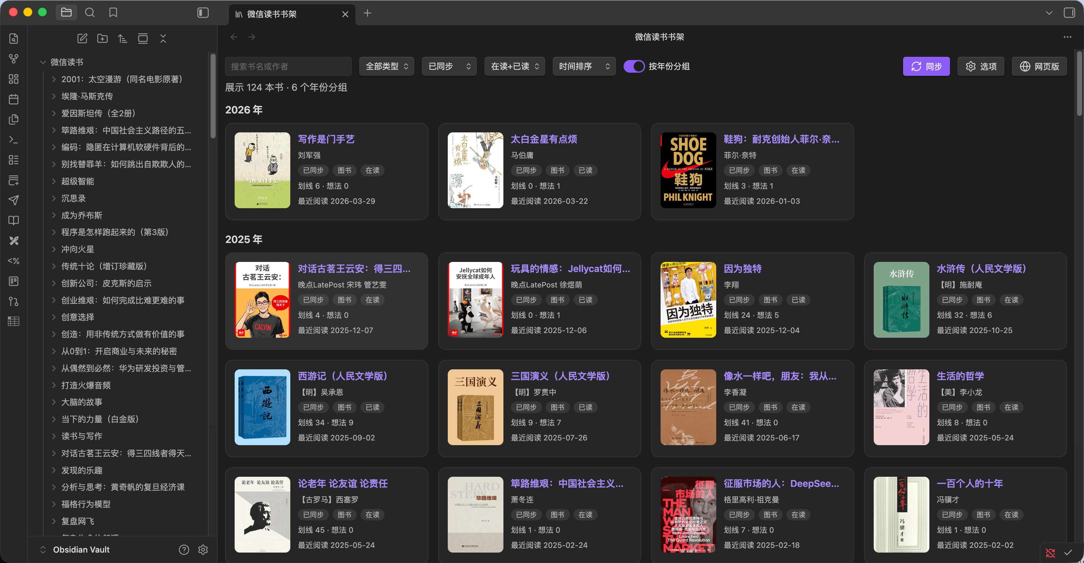Screen dimensions: 1084x563
Task: Focus the 搜索书名或作者 search field
Action: [288, 66]
